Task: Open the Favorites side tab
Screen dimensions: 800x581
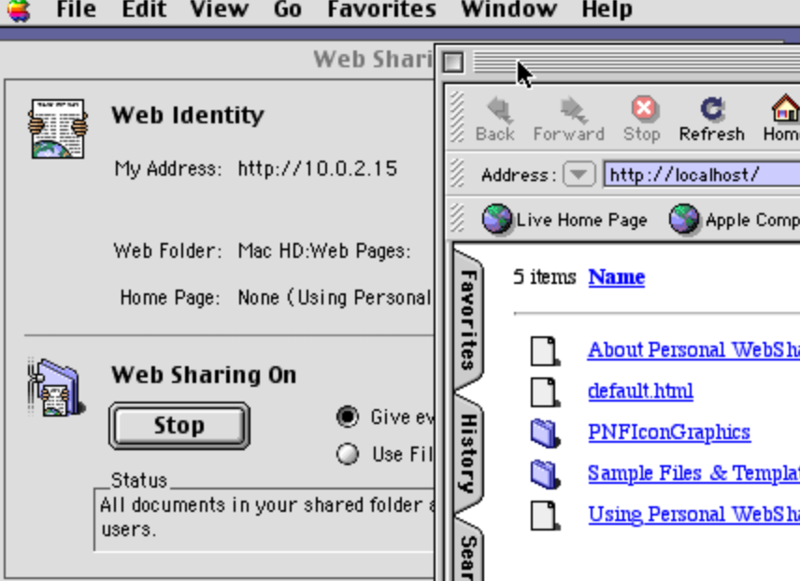Action: pyautogui.click(x=468, y=319)
